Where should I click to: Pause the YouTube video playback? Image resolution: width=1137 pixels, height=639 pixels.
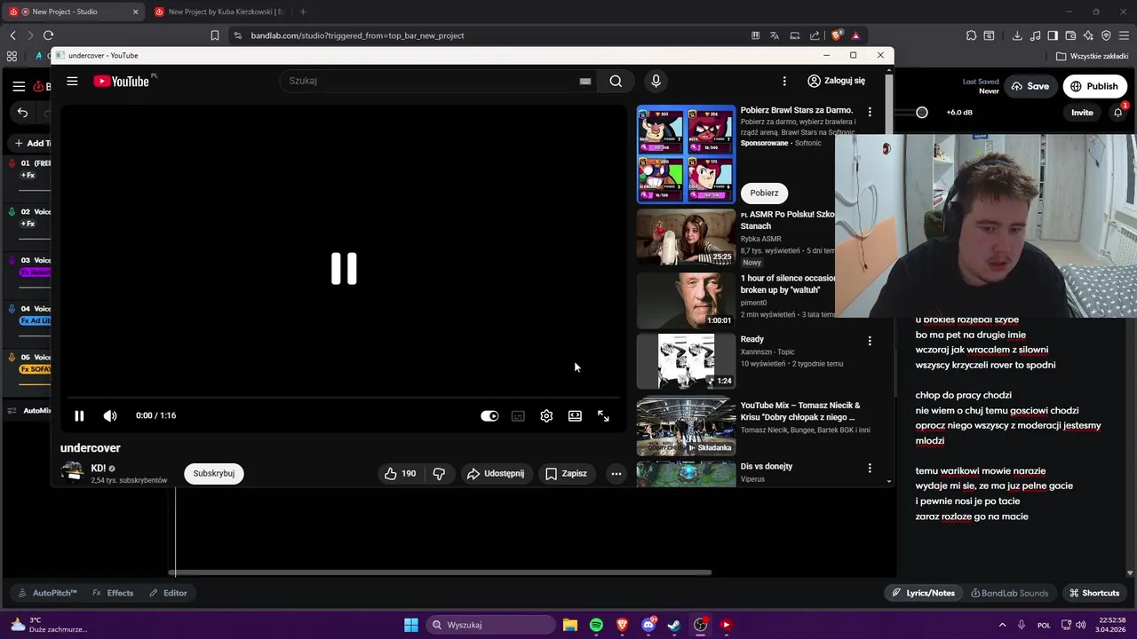(79, 415)
